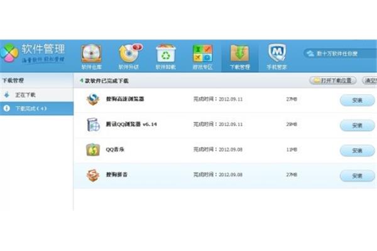Screen dimensions: 377x251
Task: Click the 搜狗高速浏览器 app icon
Action: [93, 99]
